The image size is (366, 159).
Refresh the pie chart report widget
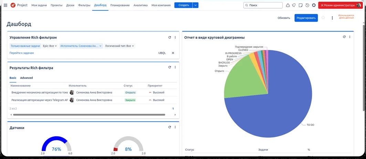click(x=344, y=37)
